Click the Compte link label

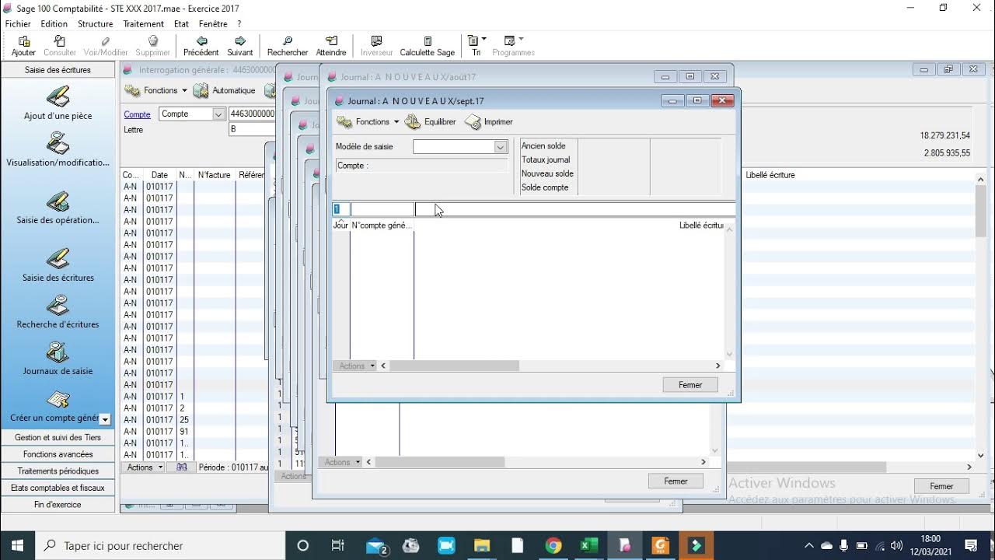coord(138,114)
